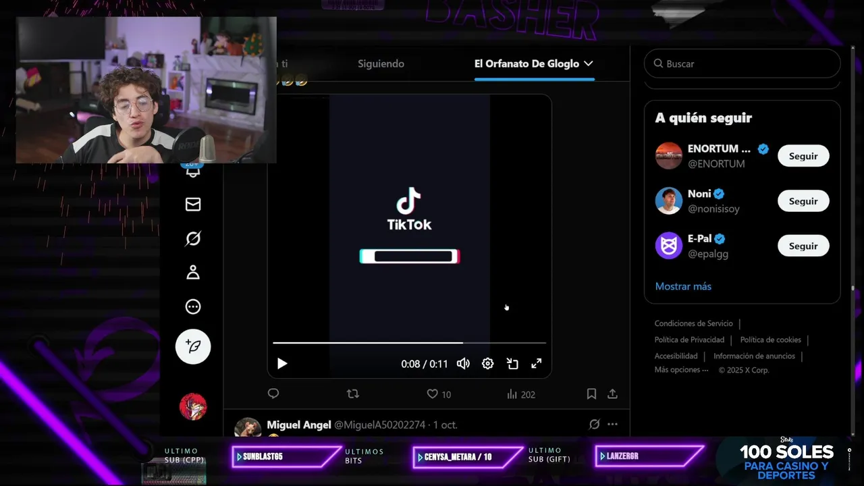This screenshot has width=864, height=486.
Task: Toggle picture-in-picture on the video
Action: 512,364
